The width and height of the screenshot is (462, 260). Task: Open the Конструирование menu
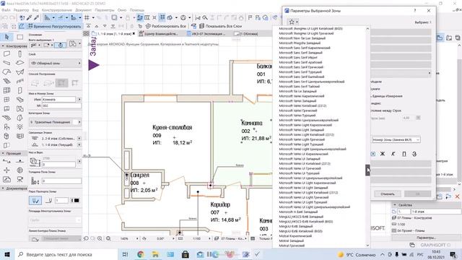tap(57, 10)
